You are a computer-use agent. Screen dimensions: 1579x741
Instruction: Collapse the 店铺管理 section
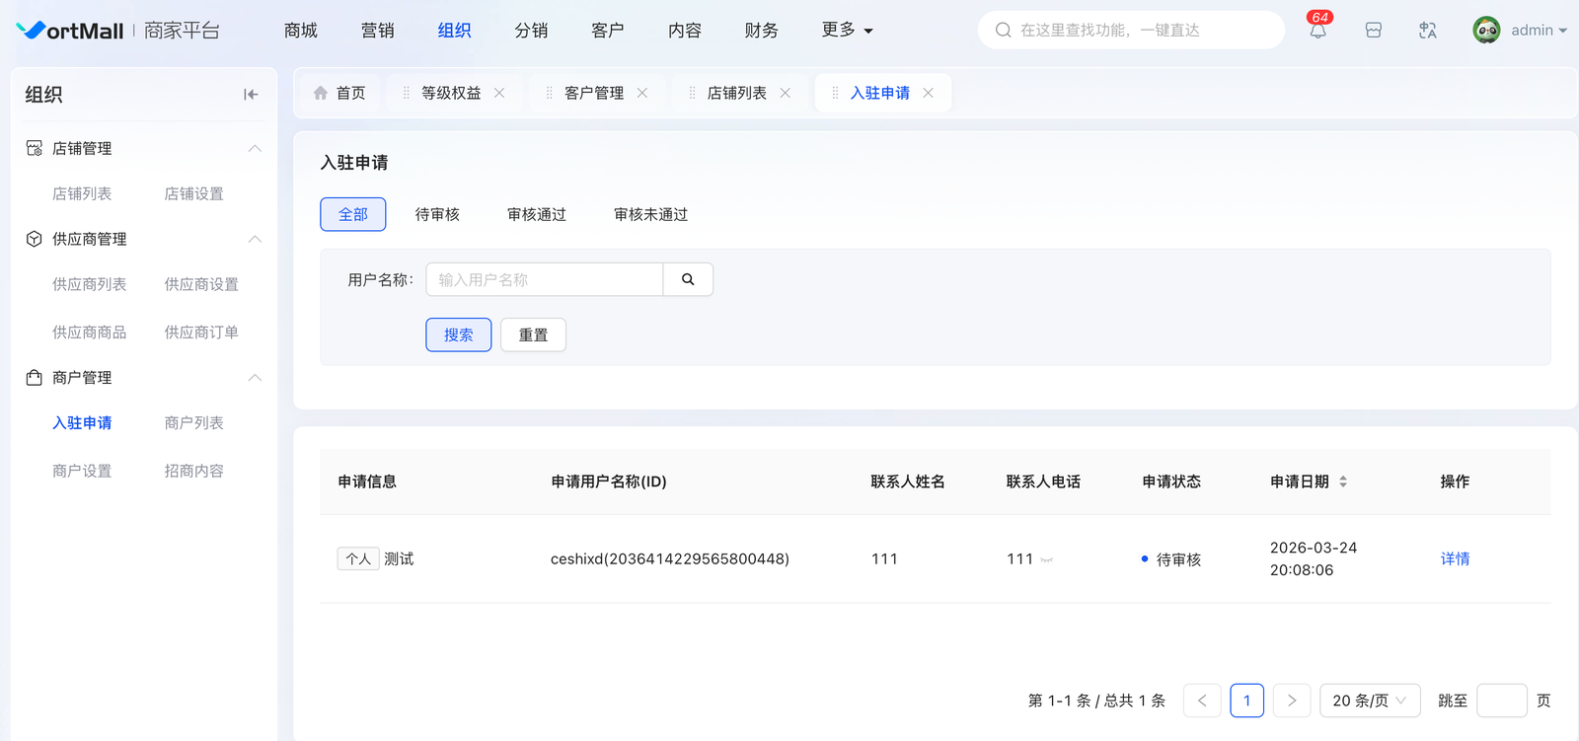coord(255,148)
